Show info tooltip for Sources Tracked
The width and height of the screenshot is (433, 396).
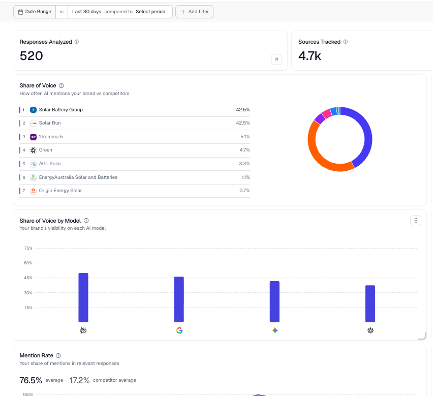(x=346, y=42)
